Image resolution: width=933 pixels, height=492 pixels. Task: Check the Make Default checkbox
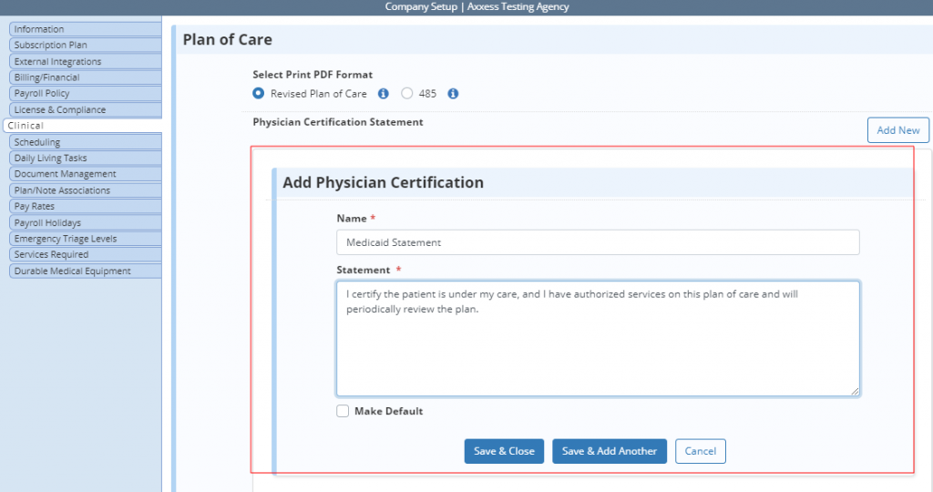[x=343, y=411]
